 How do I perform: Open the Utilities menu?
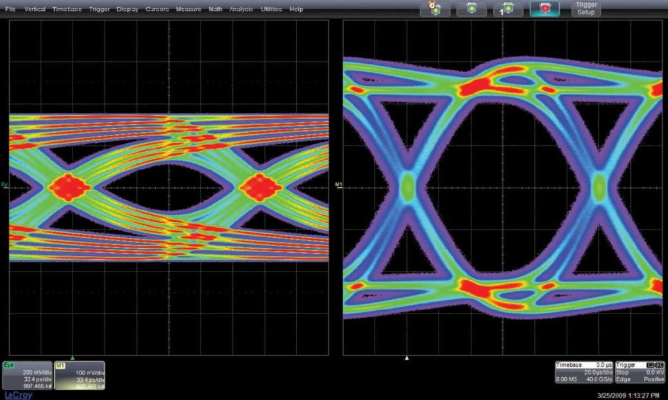pos(271,10)
